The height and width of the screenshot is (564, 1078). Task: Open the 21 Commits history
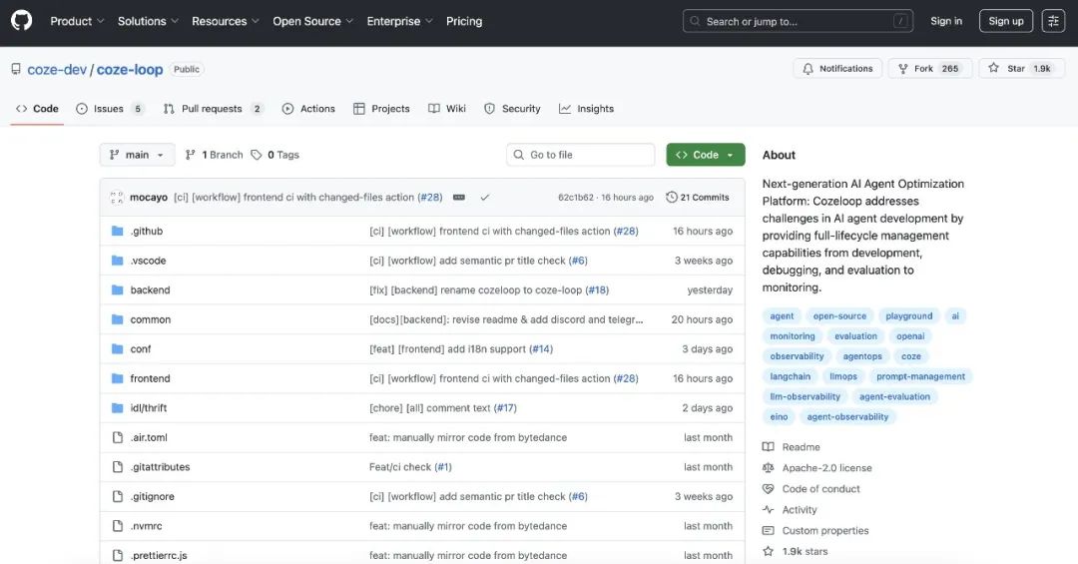[698, 198]
